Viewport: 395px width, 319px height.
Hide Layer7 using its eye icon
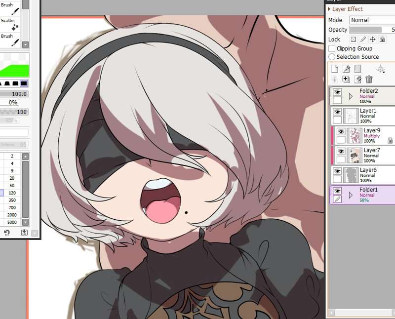click(341, 152)
